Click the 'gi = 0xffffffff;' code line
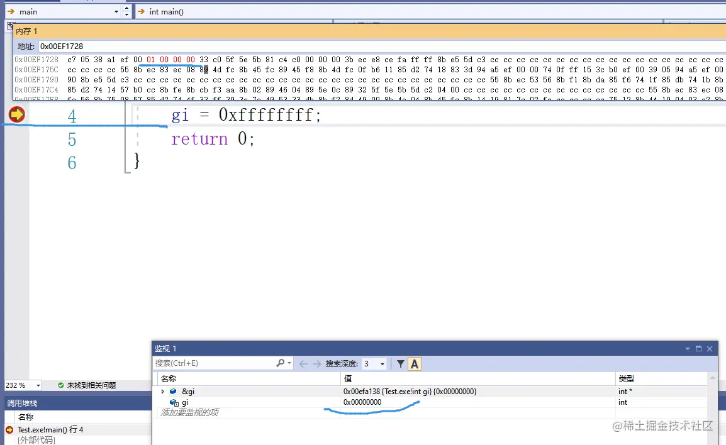 tap(246, 115)
